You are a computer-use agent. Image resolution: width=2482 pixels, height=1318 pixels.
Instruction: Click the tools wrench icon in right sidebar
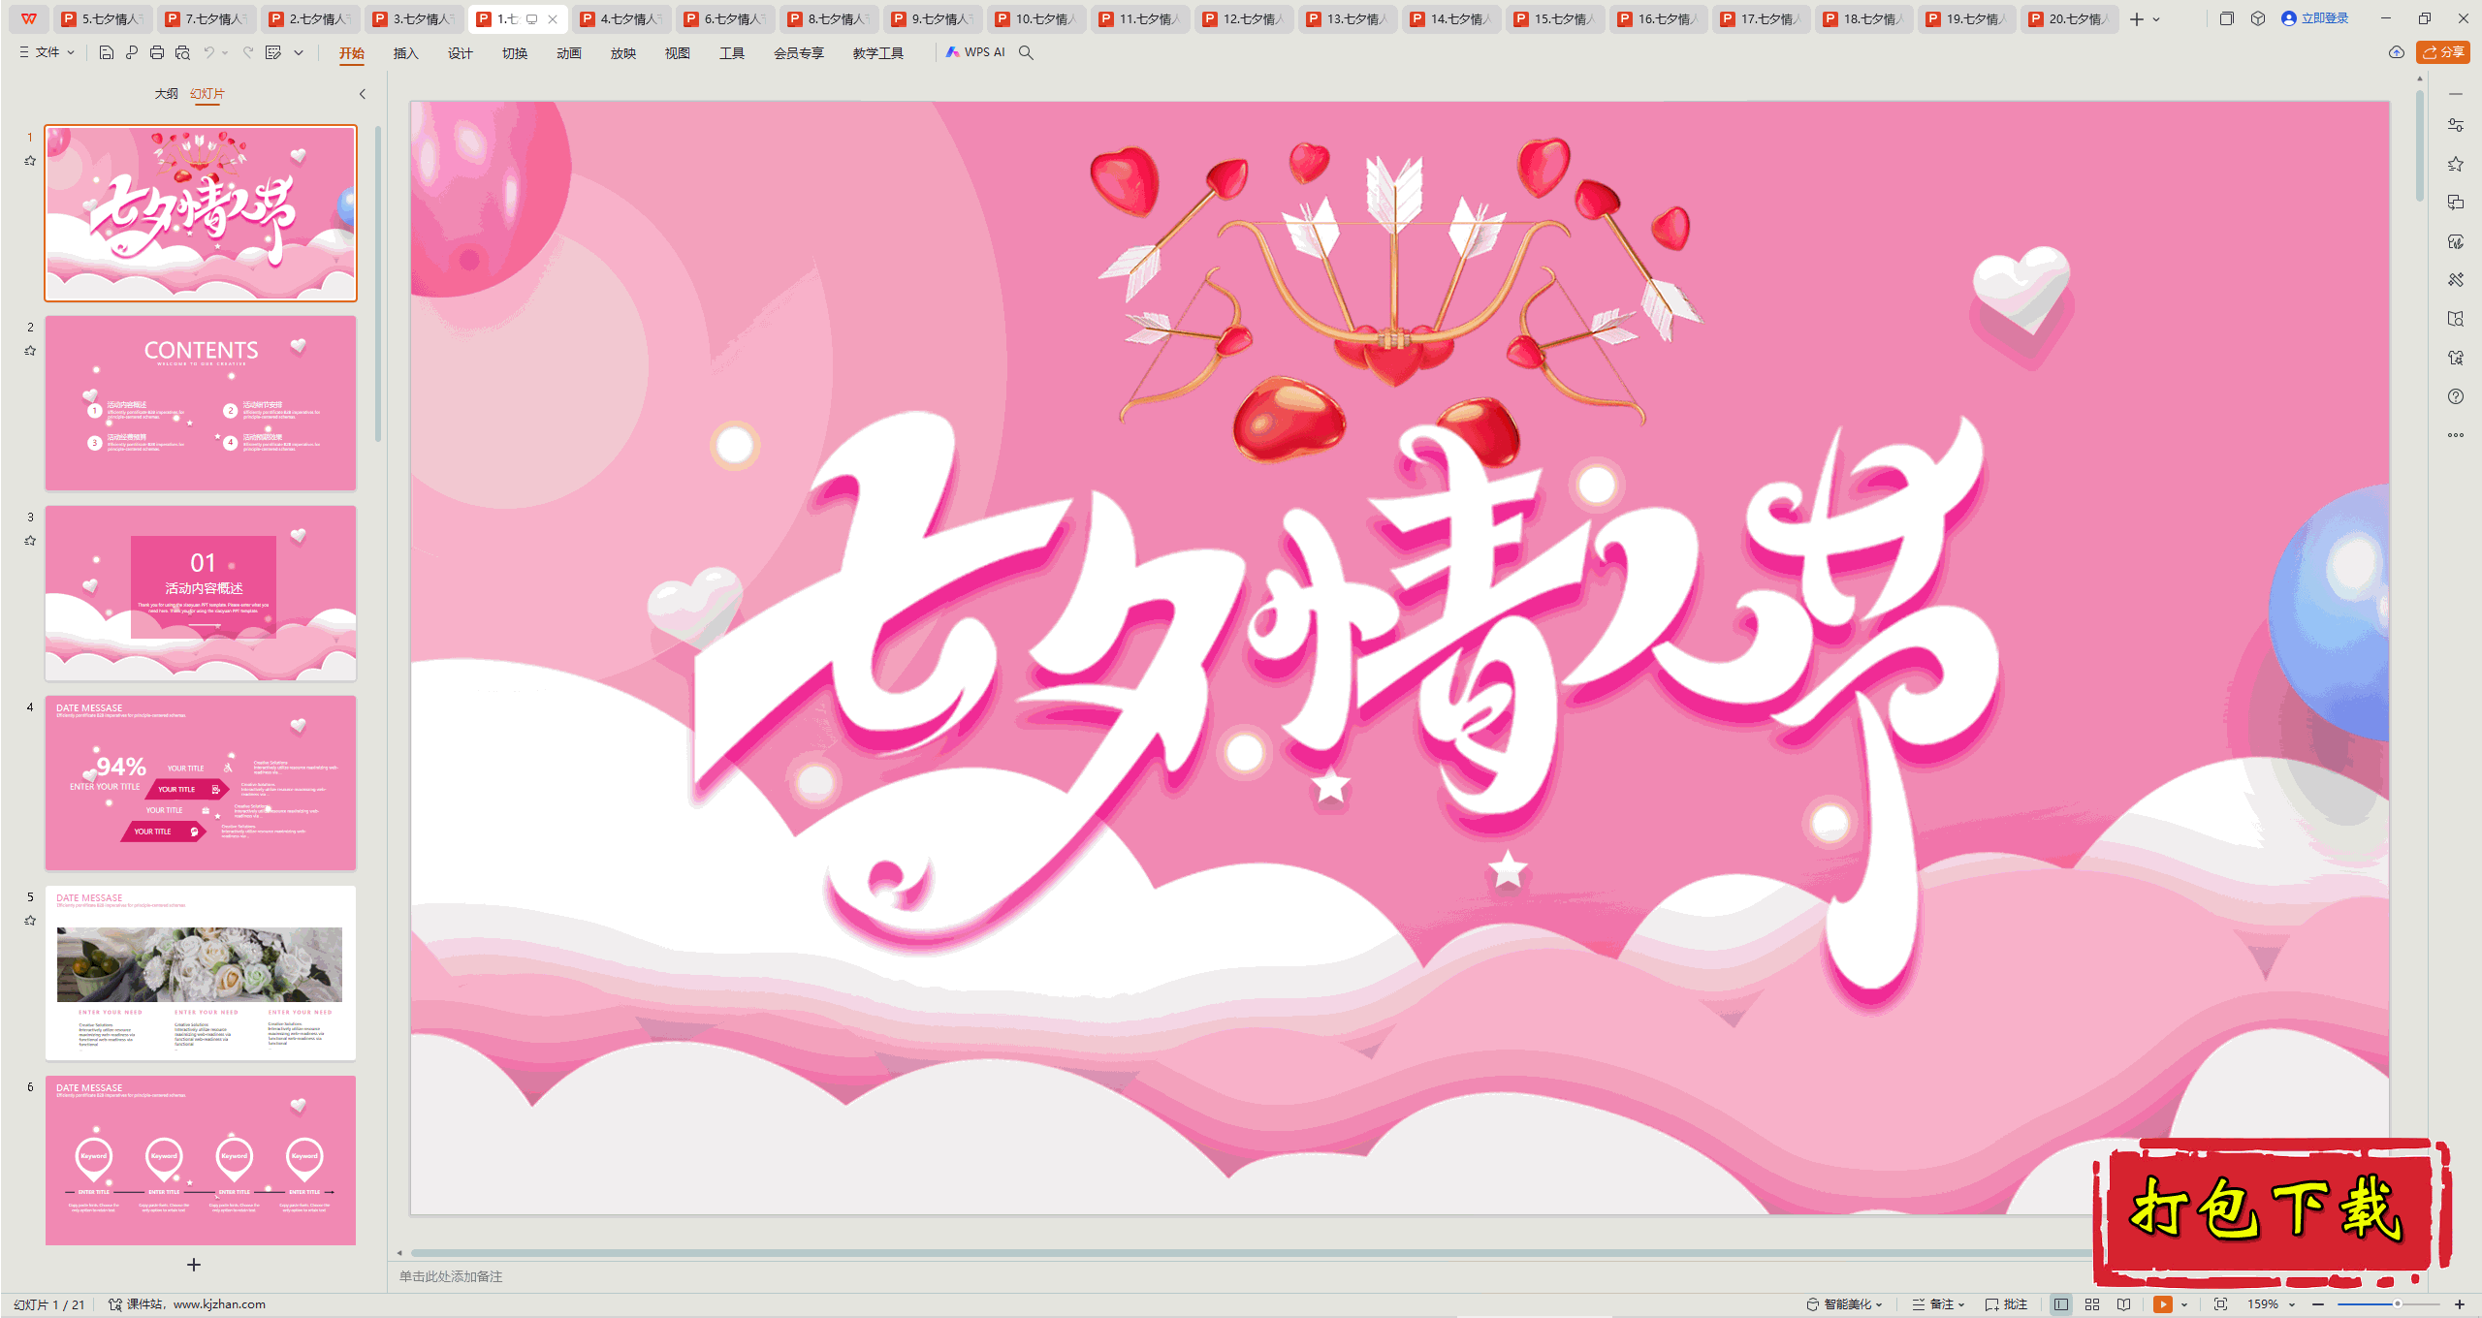(2456, 280)
